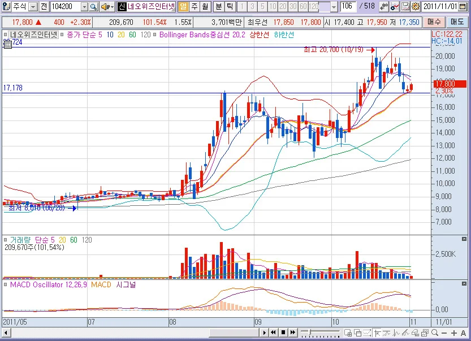Click the chart comparison line icon
Image resolution: width=471 pixels, height=341 pixels.
[x=395, y=7]
